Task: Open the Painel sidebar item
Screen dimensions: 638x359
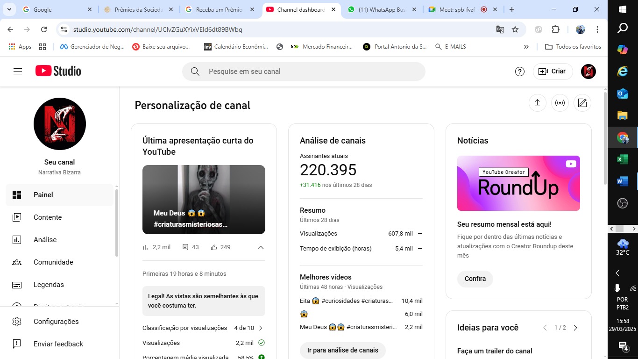Action: tap(60, 195)
